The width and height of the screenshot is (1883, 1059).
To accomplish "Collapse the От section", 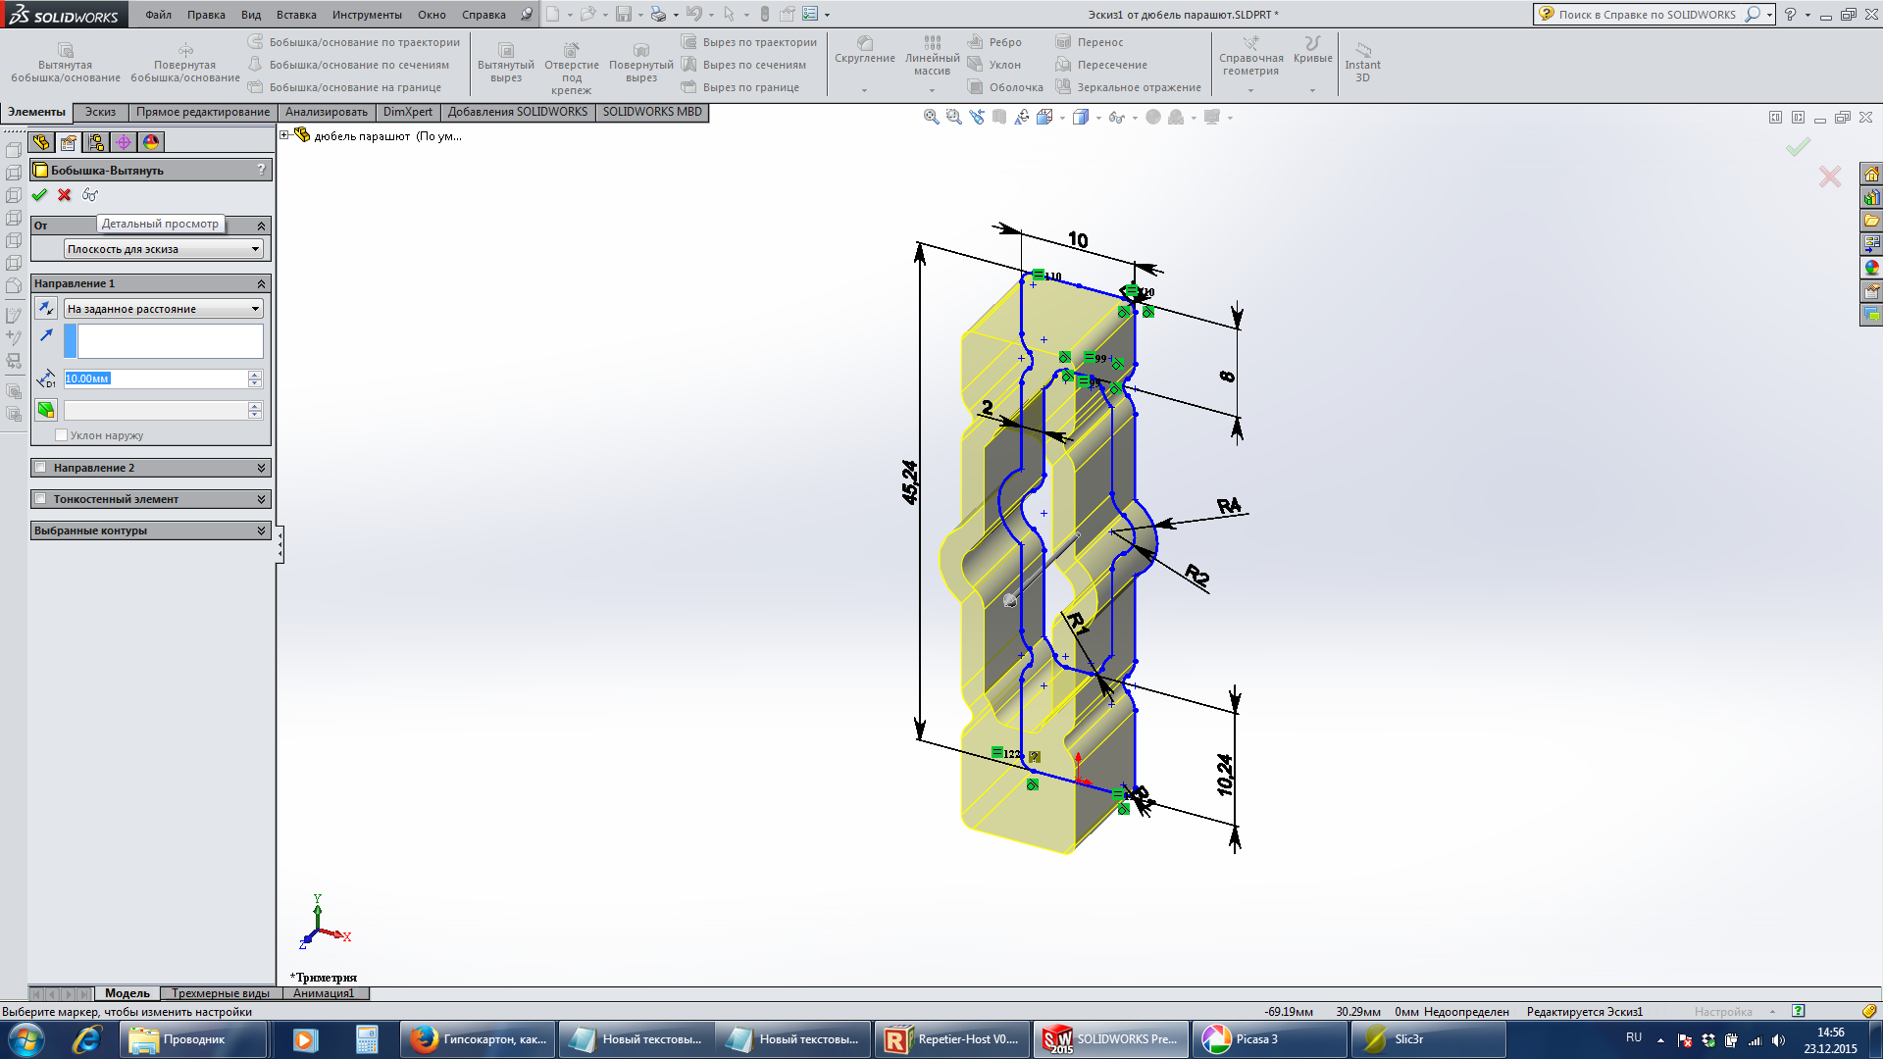I will click(x=261, y=226).
